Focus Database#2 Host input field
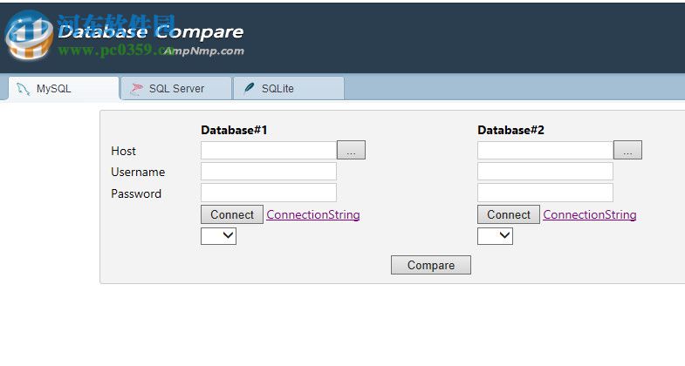The image size is (685, 366). (545, 151)
